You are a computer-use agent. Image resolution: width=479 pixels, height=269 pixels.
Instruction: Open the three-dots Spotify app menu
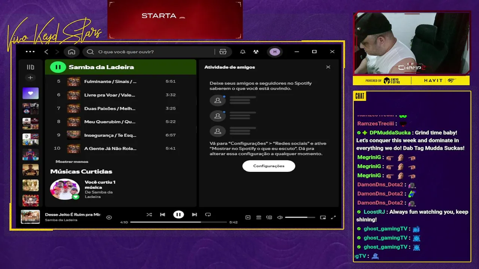click(x=30, y=52)
